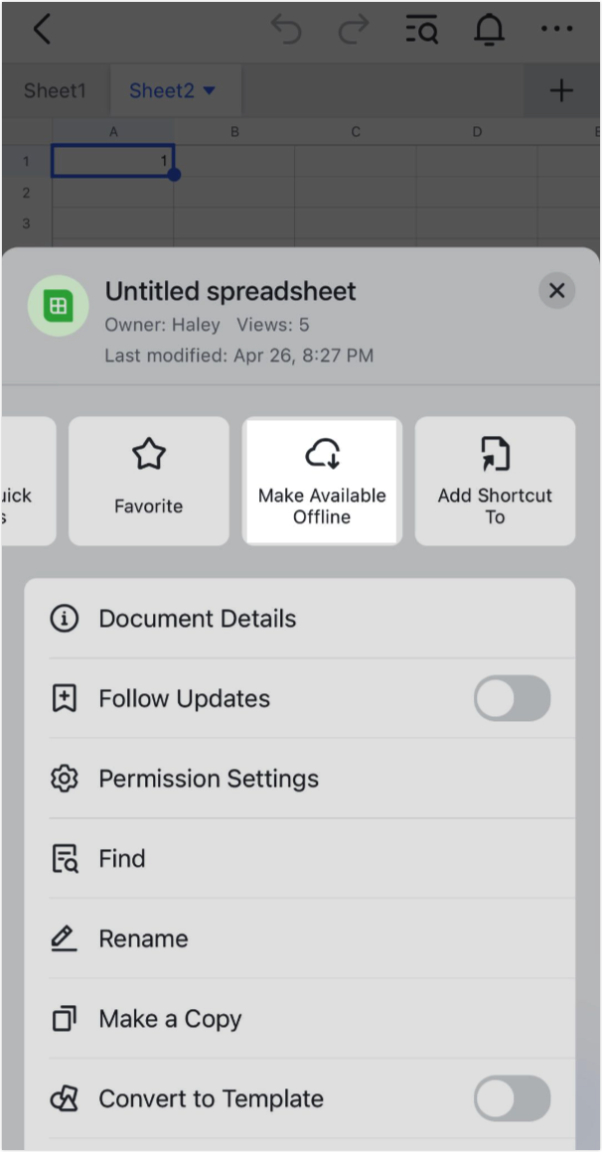
Task: Tap the notifications bell icon
Action: [489, 30]
